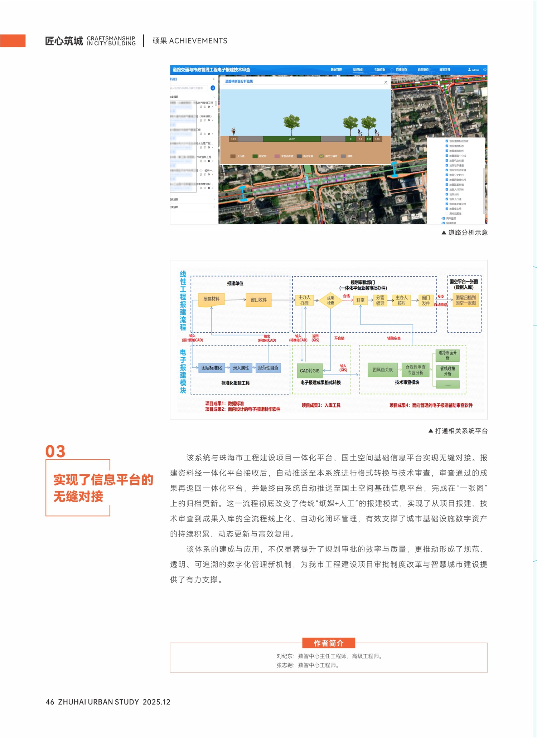Open the 政策文件 navigation link
The image size is (537, 738).
click(x=445, y=70)
